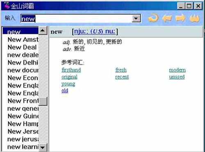This screenshot has width=205, height=152.
Task: Click the 金山词霸 title bar app icon
Action: pos(7,6)
